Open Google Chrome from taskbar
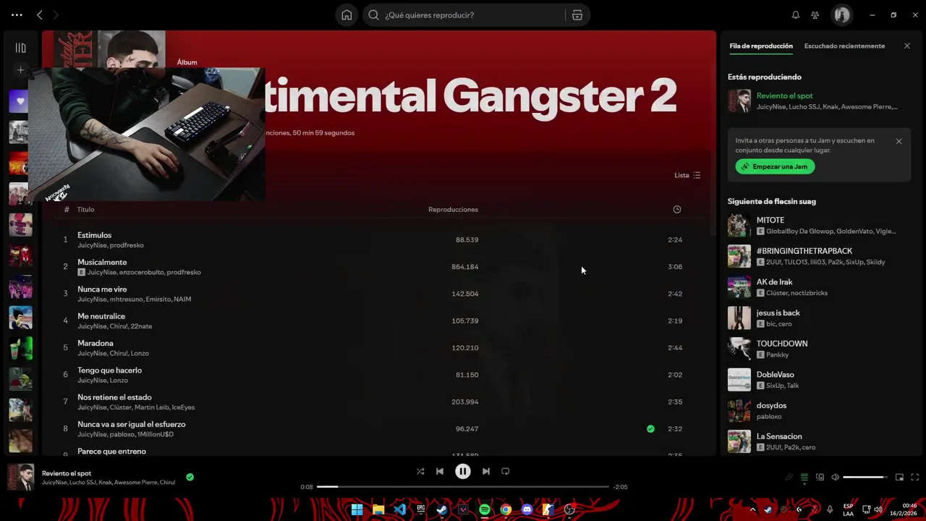 [x=506, y=509]
